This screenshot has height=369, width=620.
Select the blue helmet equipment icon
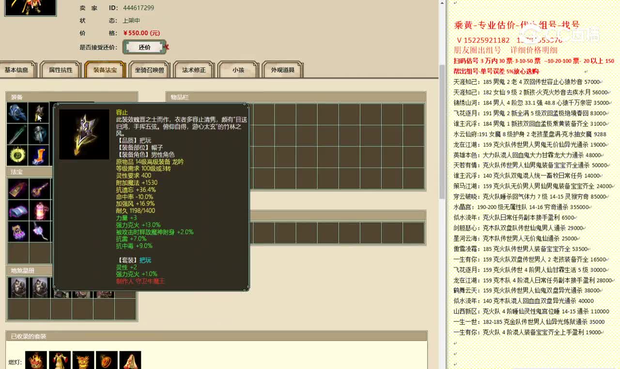coord(17,112)
